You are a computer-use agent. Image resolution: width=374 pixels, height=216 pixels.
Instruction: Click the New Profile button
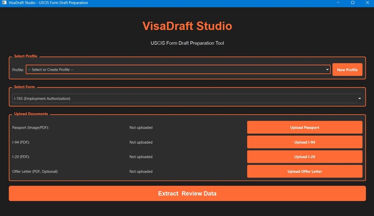347,70
